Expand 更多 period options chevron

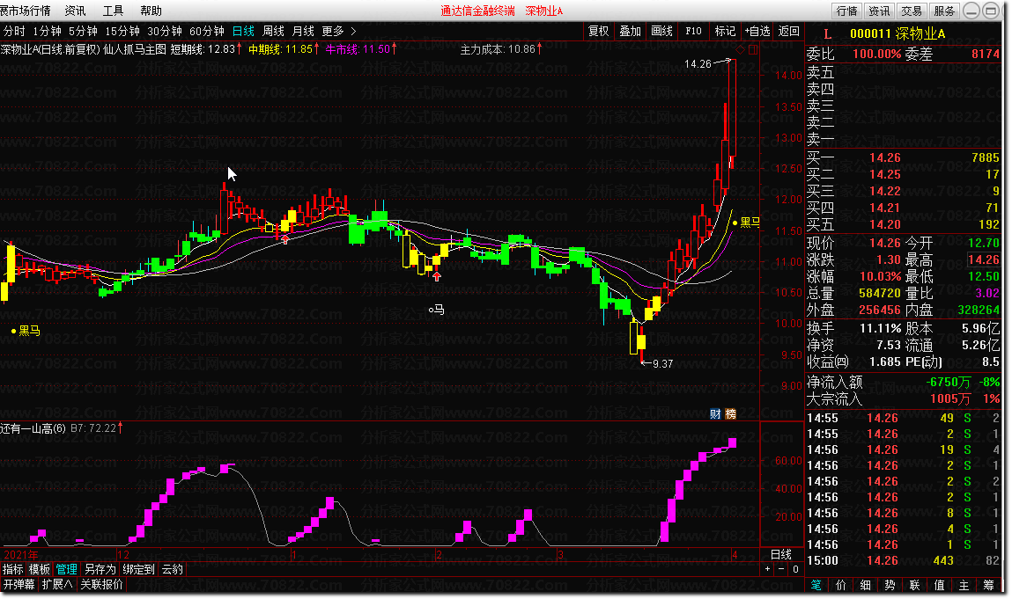point(353,31)
